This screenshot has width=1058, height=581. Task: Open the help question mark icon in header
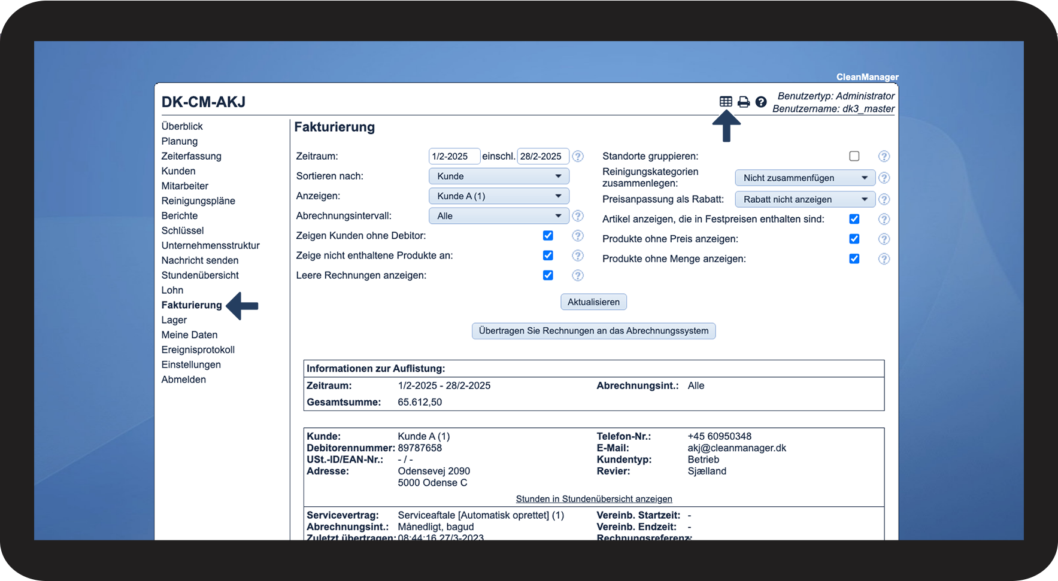point(761,102)
